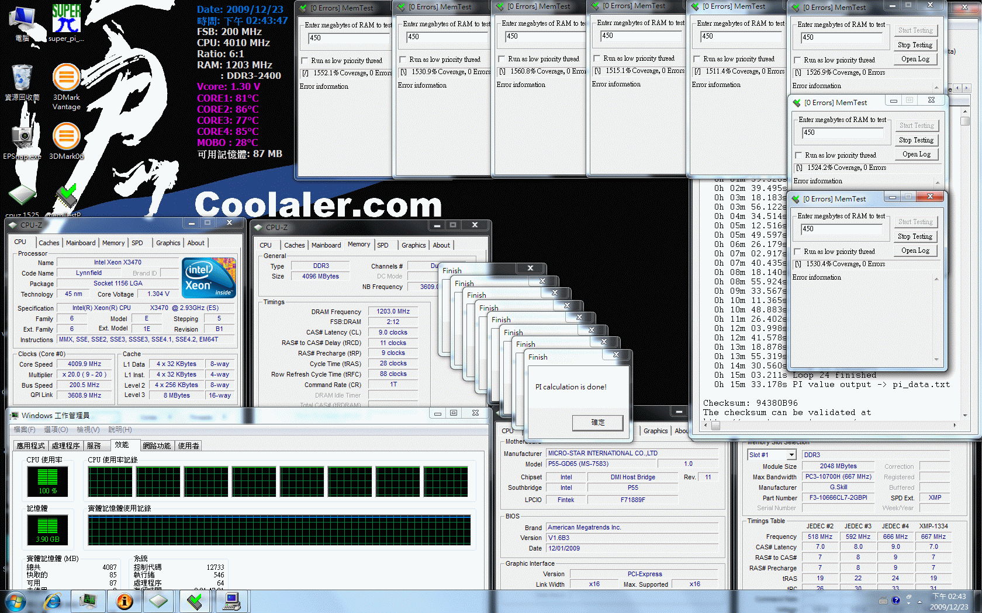Open the 電腦 computer desktop icon
This screenshot has height=613, width=982.
pos(22,23)
